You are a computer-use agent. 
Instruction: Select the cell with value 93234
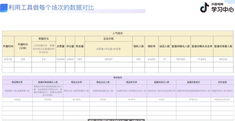223,59
